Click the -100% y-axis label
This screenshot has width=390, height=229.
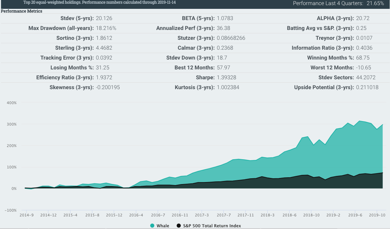point(11,210)
